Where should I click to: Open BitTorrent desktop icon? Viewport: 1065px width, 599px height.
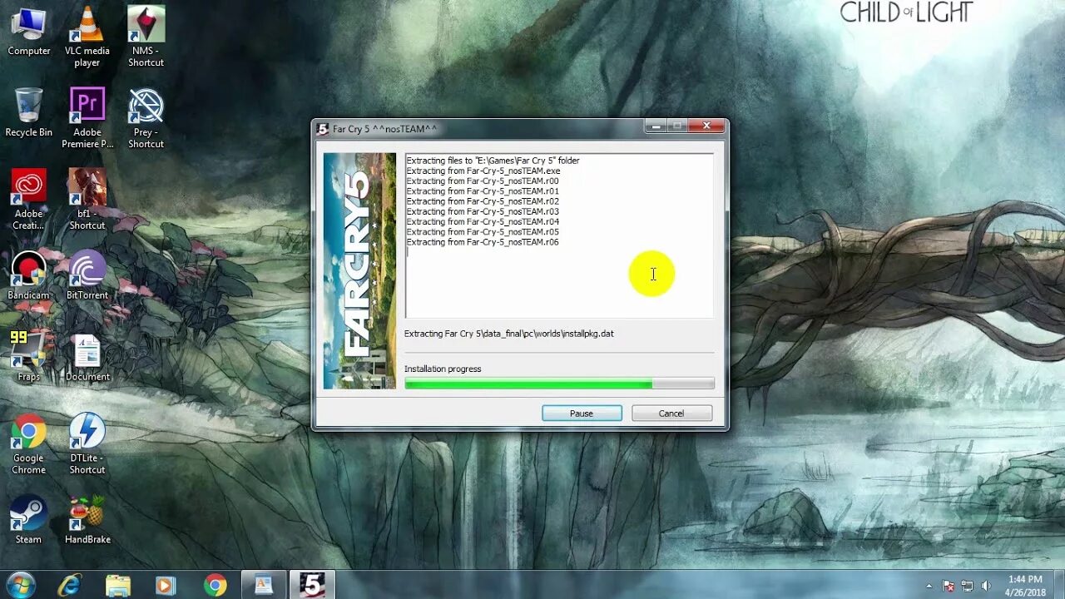pyautogui.click(x=87, y=275)
